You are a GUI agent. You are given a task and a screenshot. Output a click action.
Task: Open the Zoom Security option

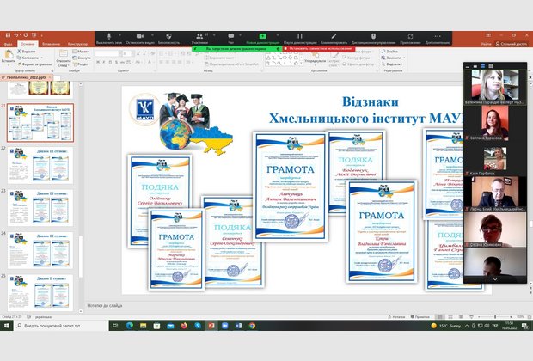(x=168, y=39)
